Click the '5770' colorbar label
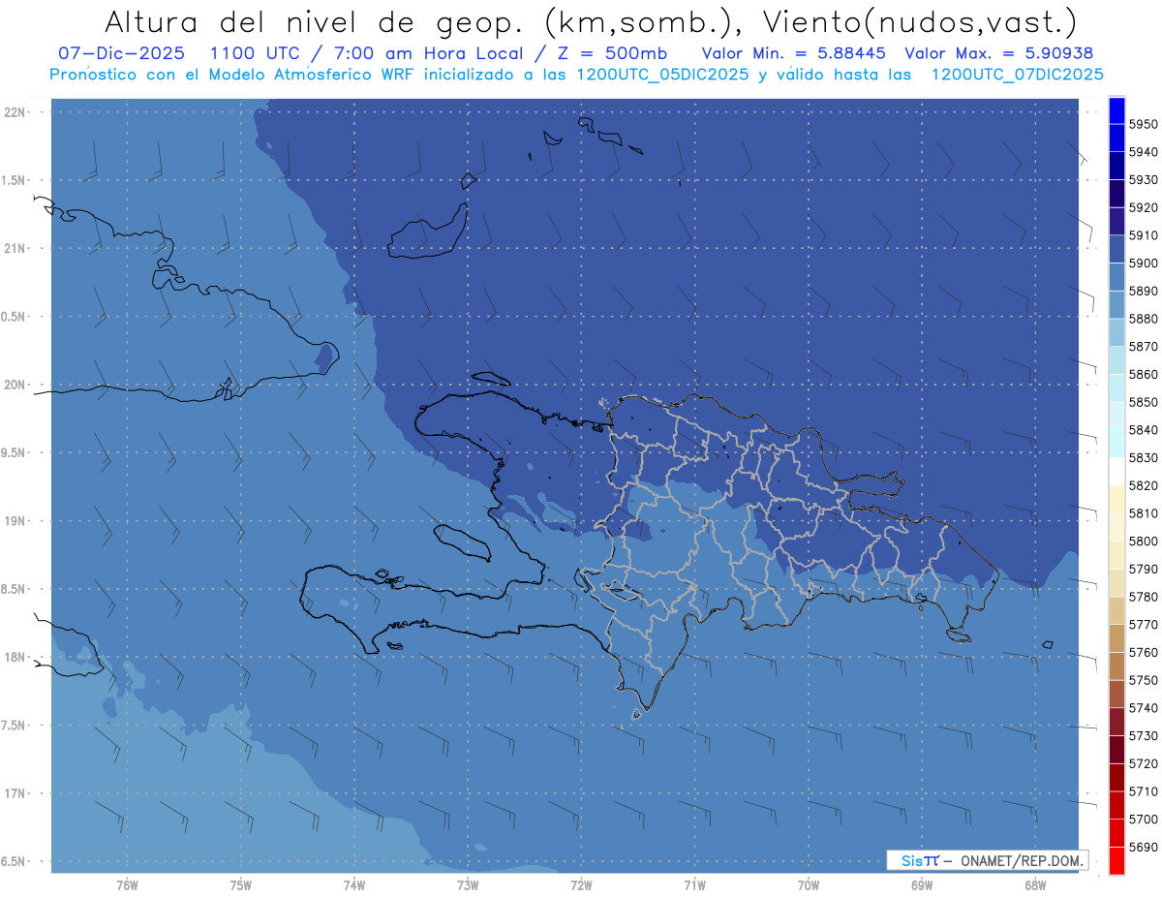This screenshot has width=1162, height=898. [x=1143, y=624]
